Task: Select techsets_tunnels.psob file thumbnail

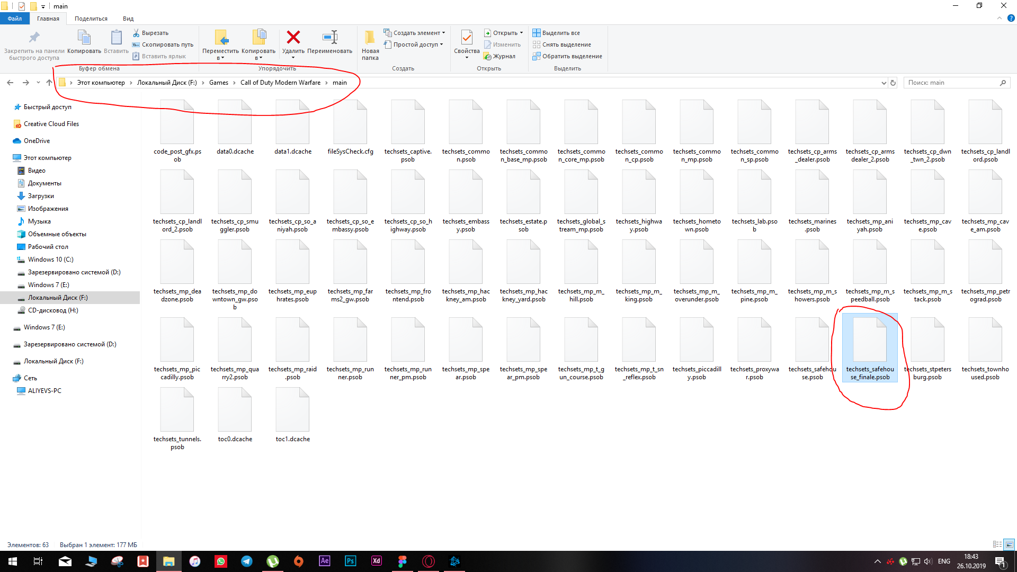Action: click(x=177, y=410)
